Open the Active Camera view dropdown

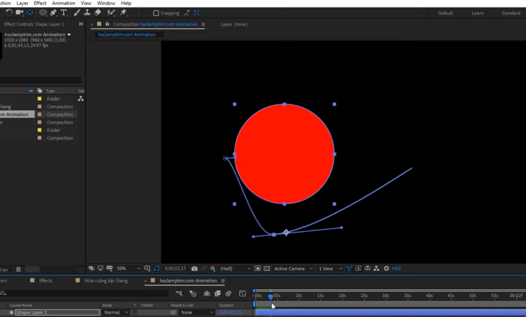pyautogui.click(x=293, y=268)
